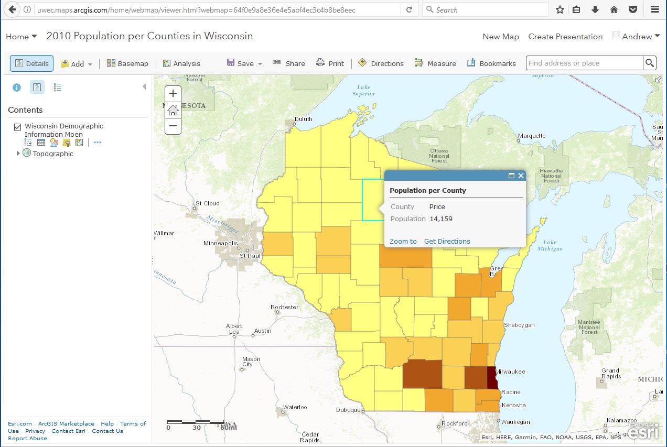Click the search magnifier button
The image size is (667, 447).
click(x=650, y=63)
